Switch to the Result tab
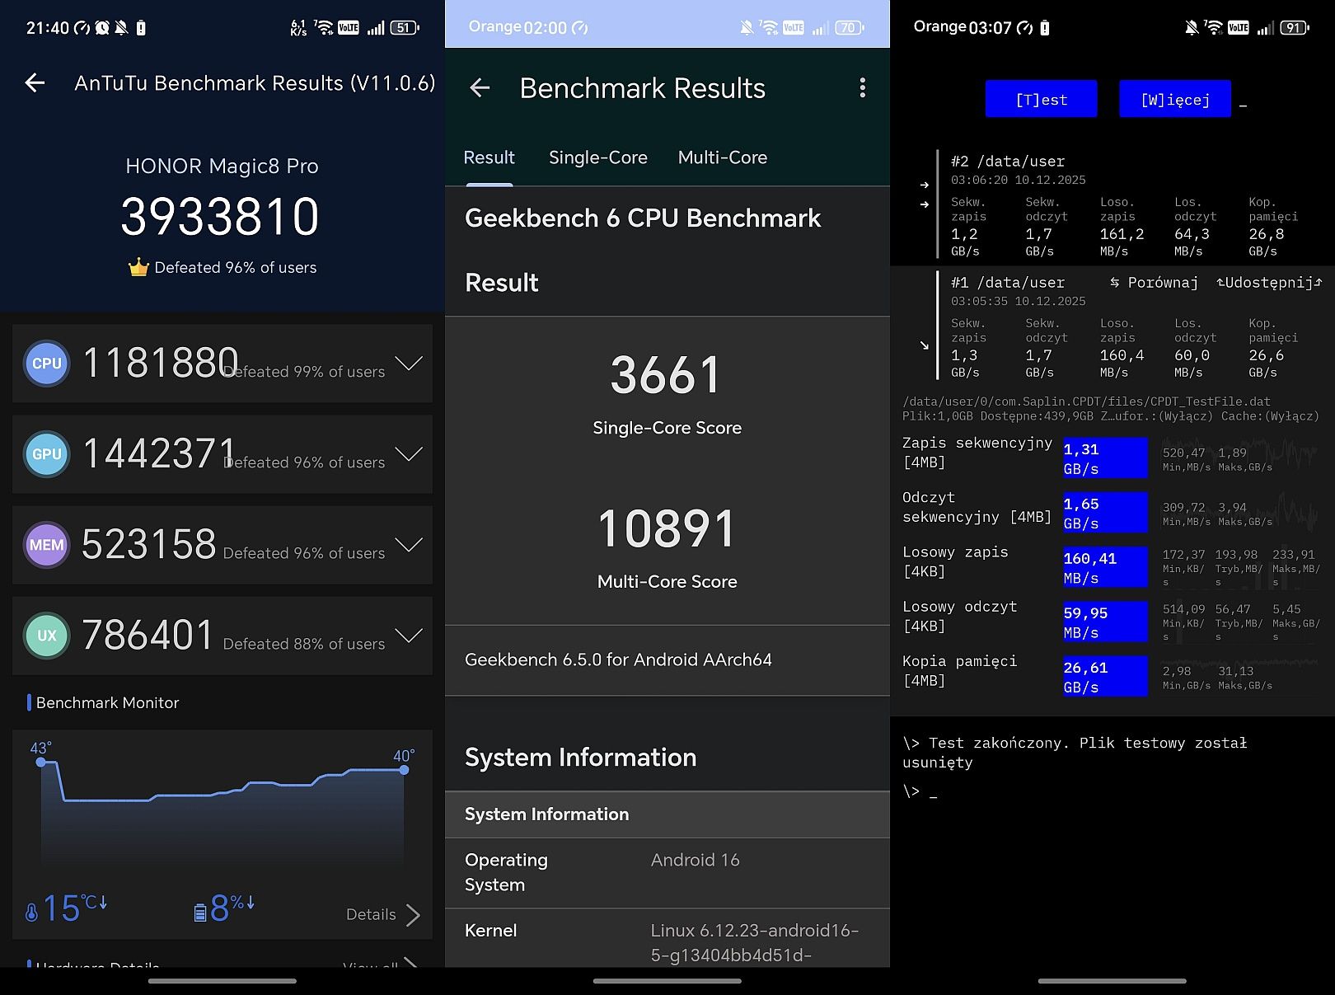Screen dimensions: 1335x995 pyautogui.click(x=489, y=157)
